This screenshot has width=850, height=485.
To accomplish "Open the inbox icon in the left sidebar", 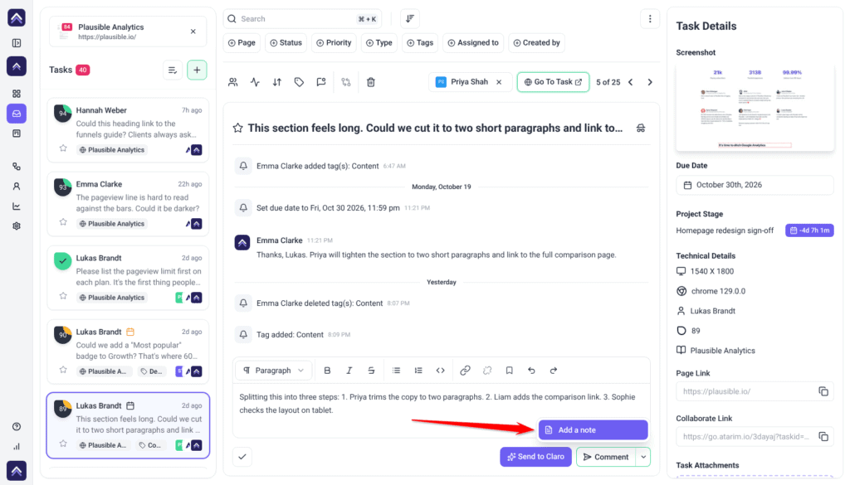I will pyautogui.click(x=17, y=114).
